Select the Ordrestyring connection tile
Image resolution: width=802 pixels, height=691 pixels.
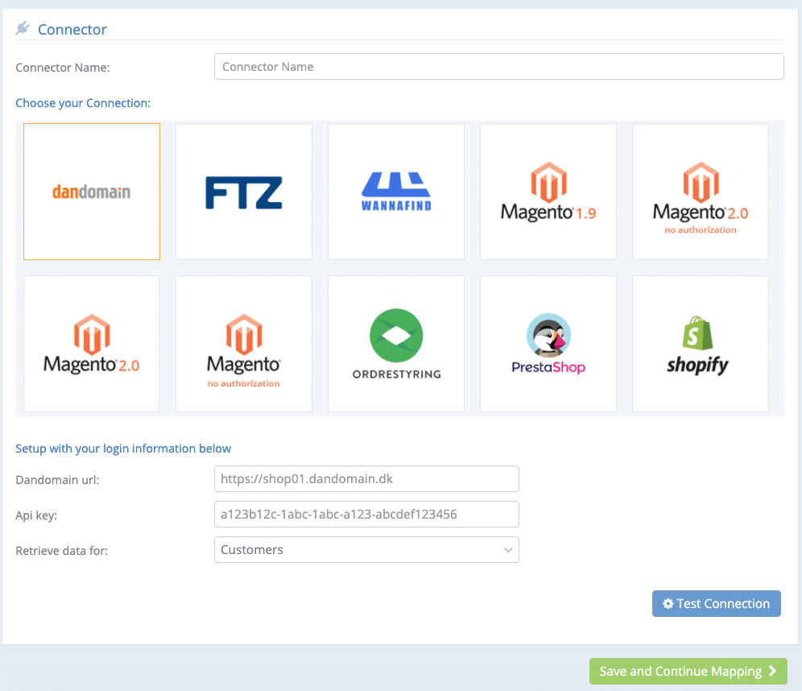(x=396, y=344)
